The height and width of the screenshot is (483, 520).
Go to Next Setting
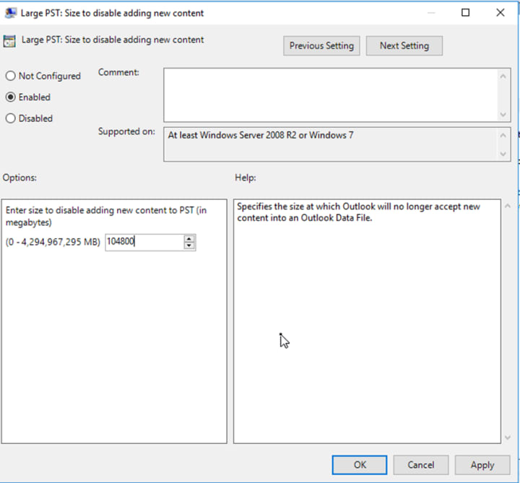pos(404,45)
